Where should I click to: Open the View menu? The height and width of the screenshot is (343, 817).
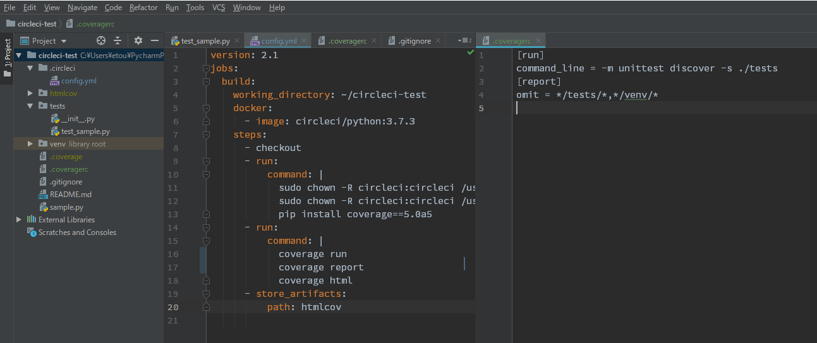(52, 8)
